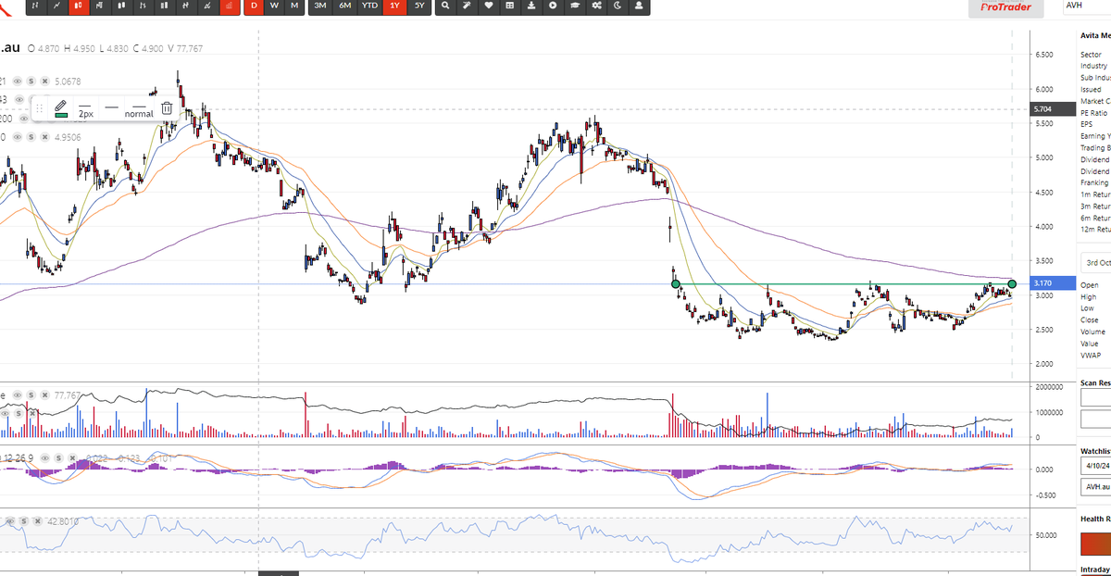This screenshot has height=576, width=1111.
Task: Switch to line chart style
Action: point(57,6)
